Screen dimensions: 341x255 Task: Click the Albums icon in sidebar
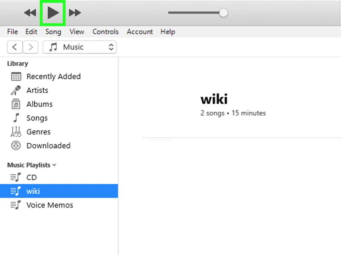pyautogui.click(x=16, y=104)
